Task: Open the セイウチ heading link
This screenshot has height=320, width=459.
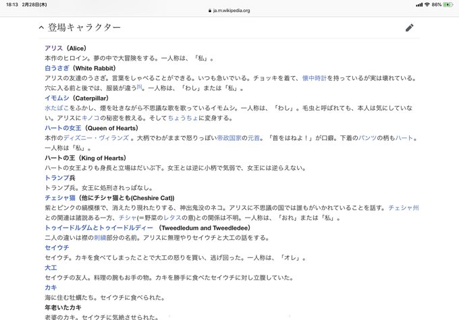Action: pos(57,247)
